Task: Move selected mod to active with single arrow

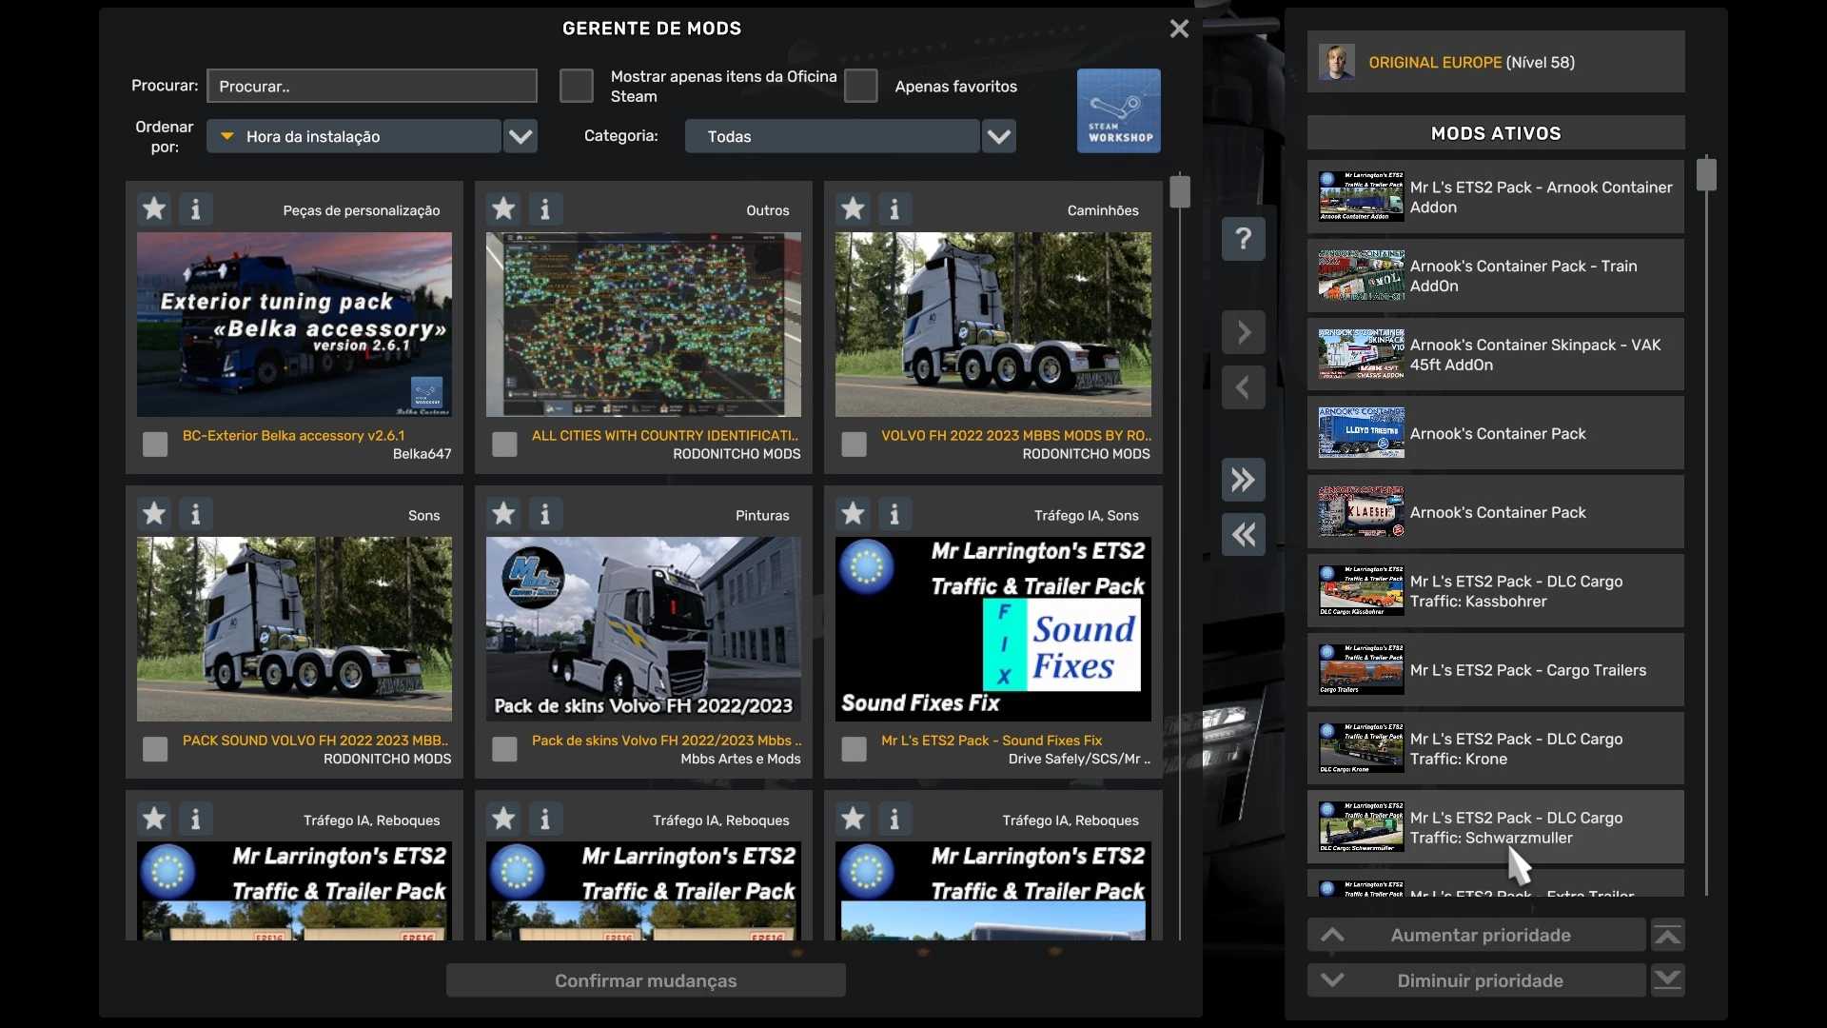Action: point(1243,332)
